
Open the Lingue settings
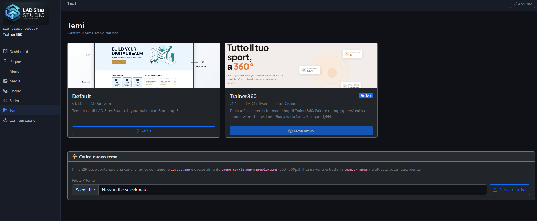point(30,91)
